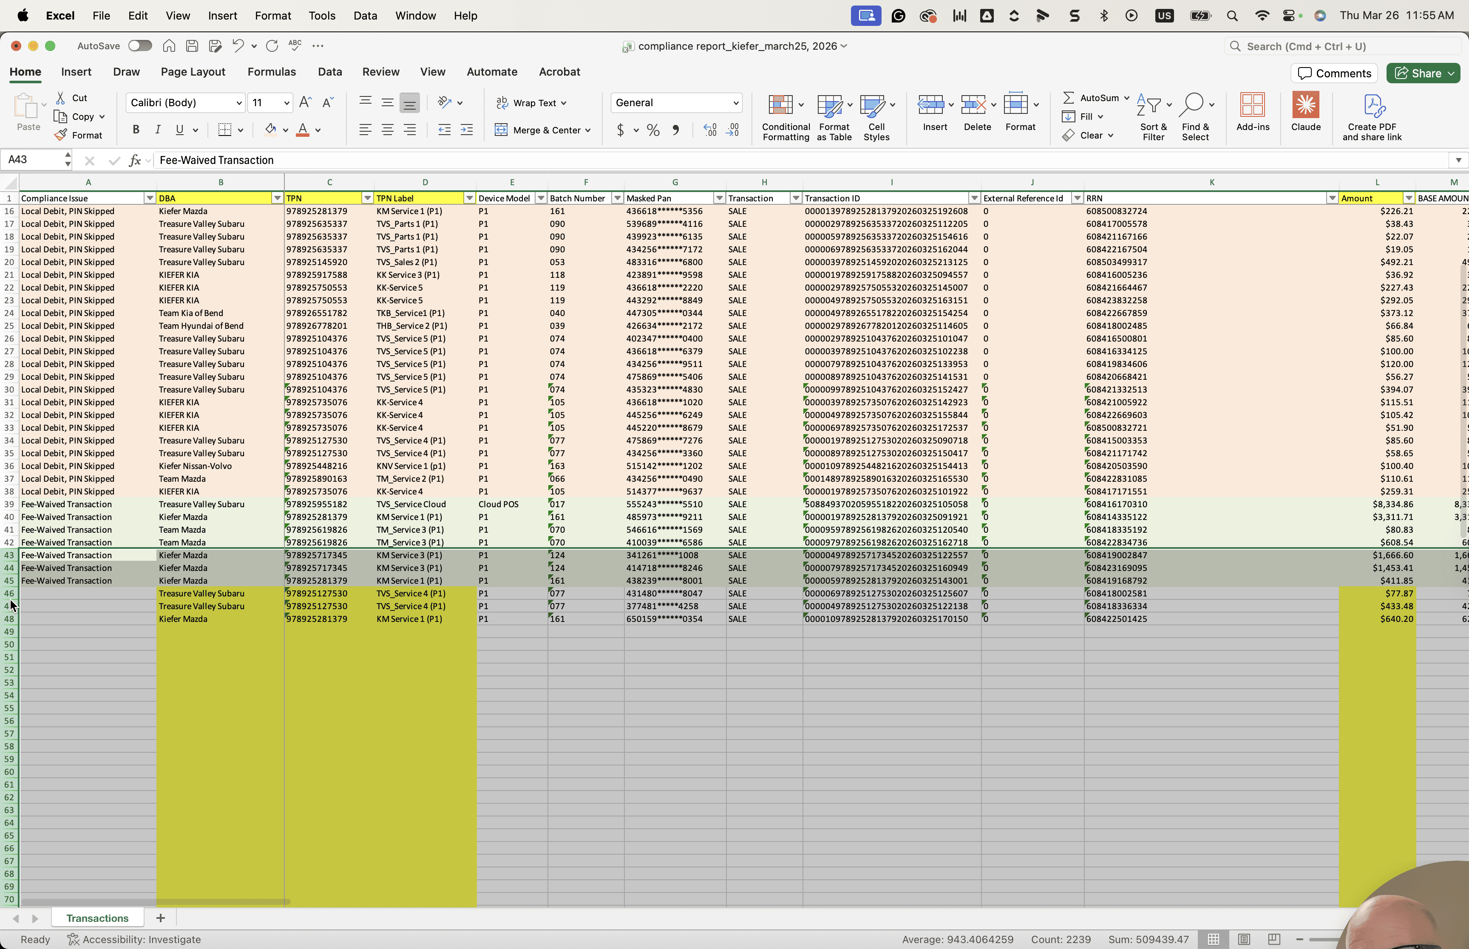Center align text horizontally
This screenshot has height=949, width=1469.
388,130
